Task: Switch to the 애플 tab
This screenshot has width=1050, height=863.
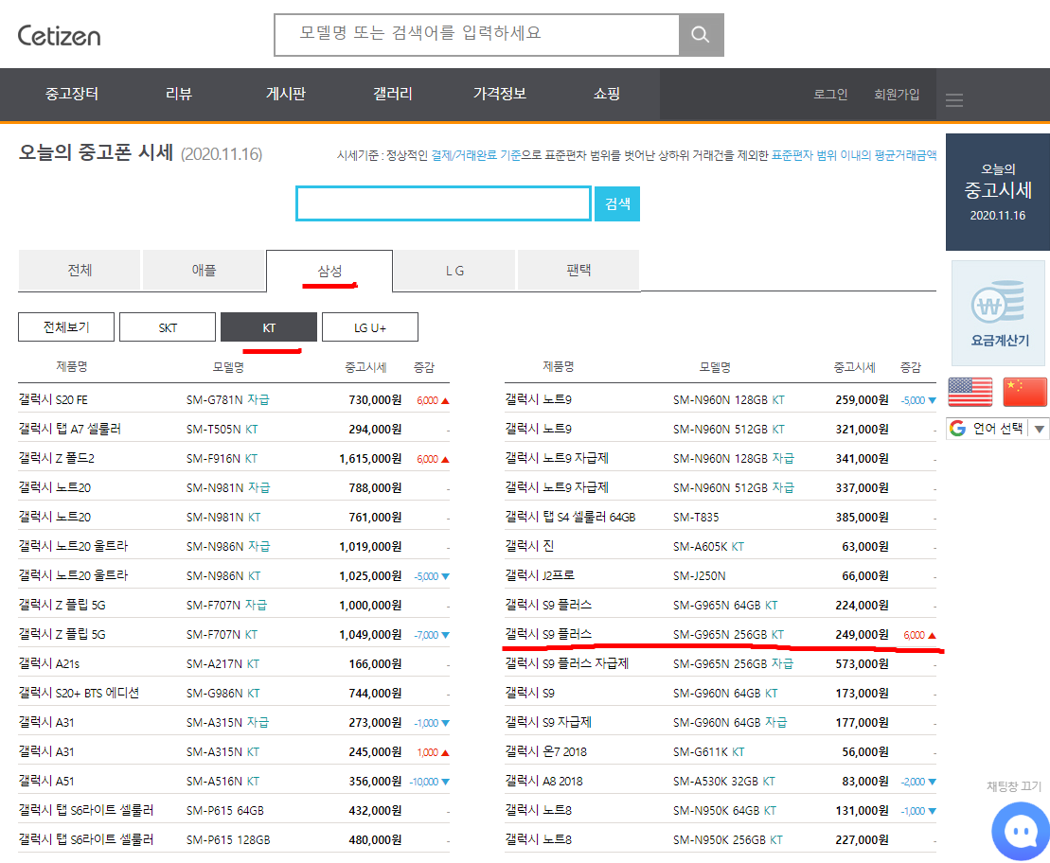Action: click(x=204, y=270)
